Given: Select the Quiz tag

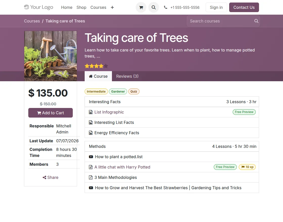Looking at the screenshot, I should (134, 92).
